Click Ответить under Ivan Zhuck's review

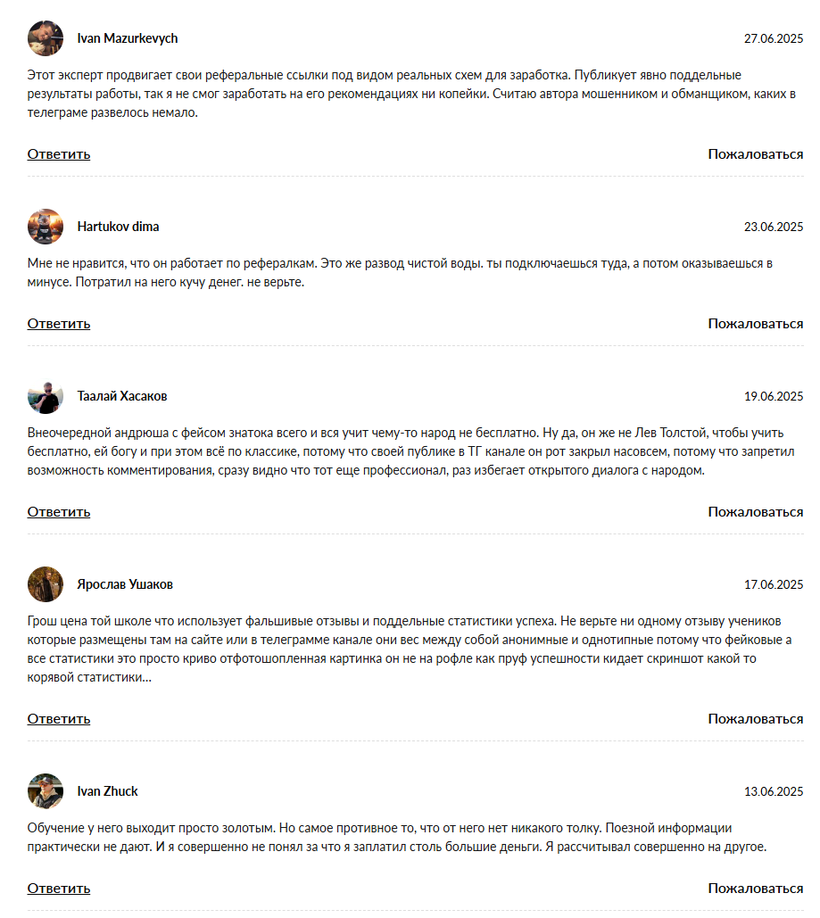click(59, 889)
